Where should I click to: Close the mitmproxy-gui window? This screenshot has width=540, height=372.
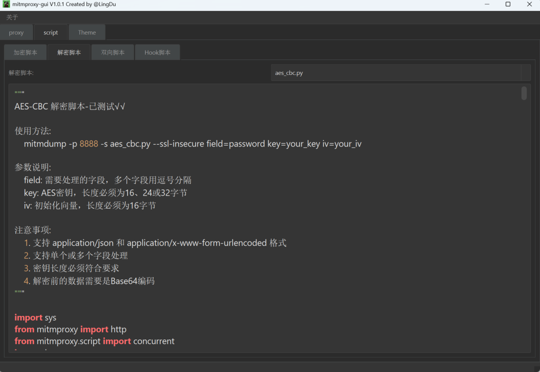[529, 4]
